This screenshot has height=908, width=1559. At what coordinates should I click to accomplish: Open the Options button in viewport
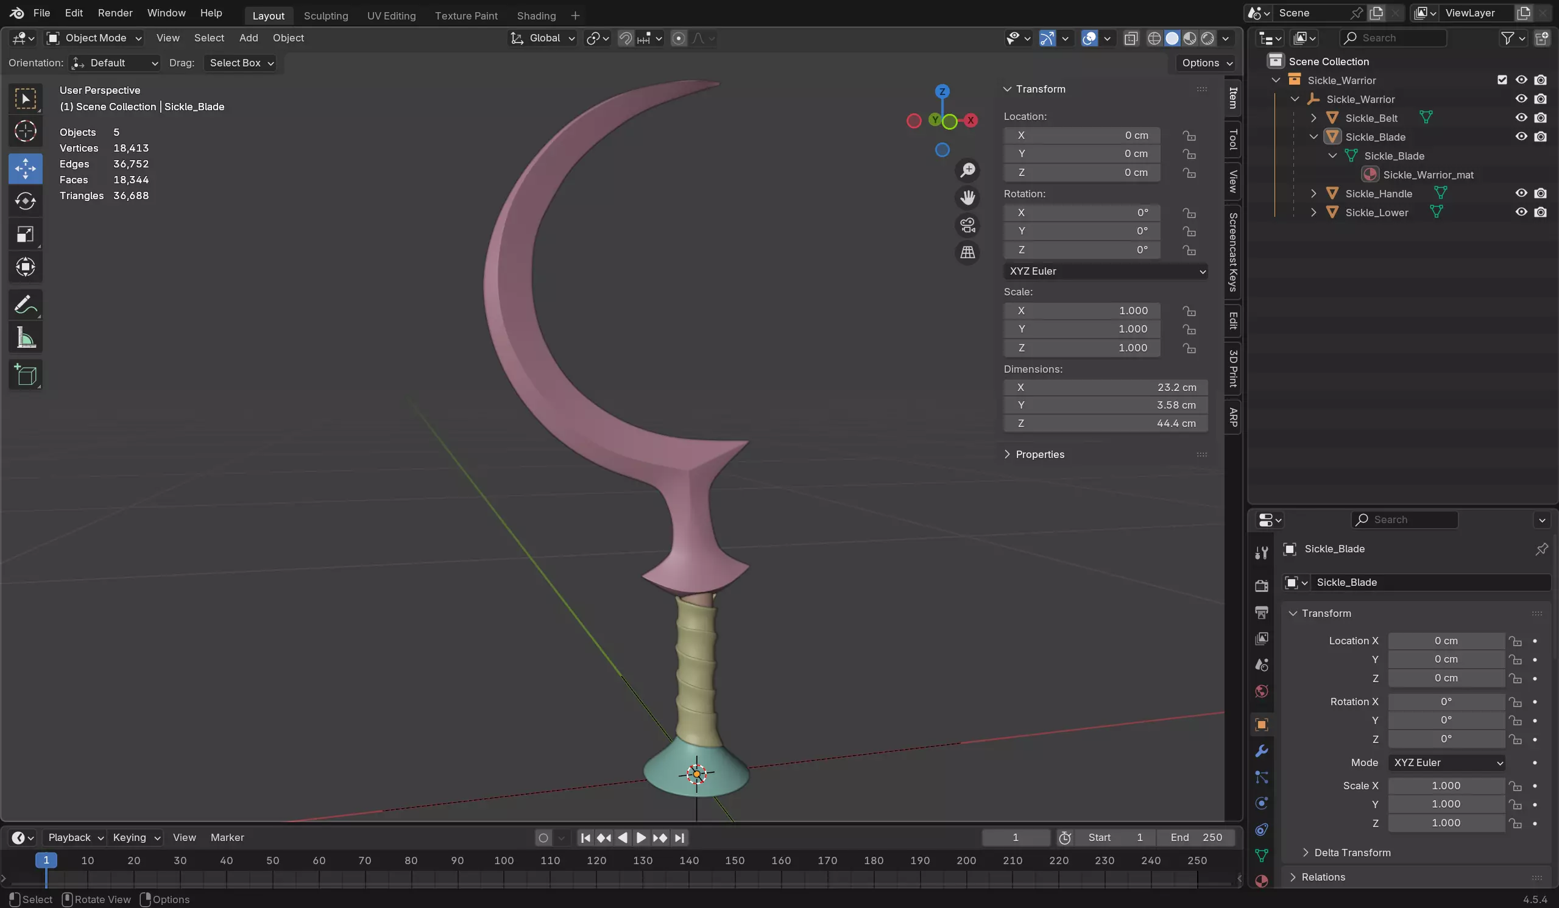click(x=1206, y=63)
